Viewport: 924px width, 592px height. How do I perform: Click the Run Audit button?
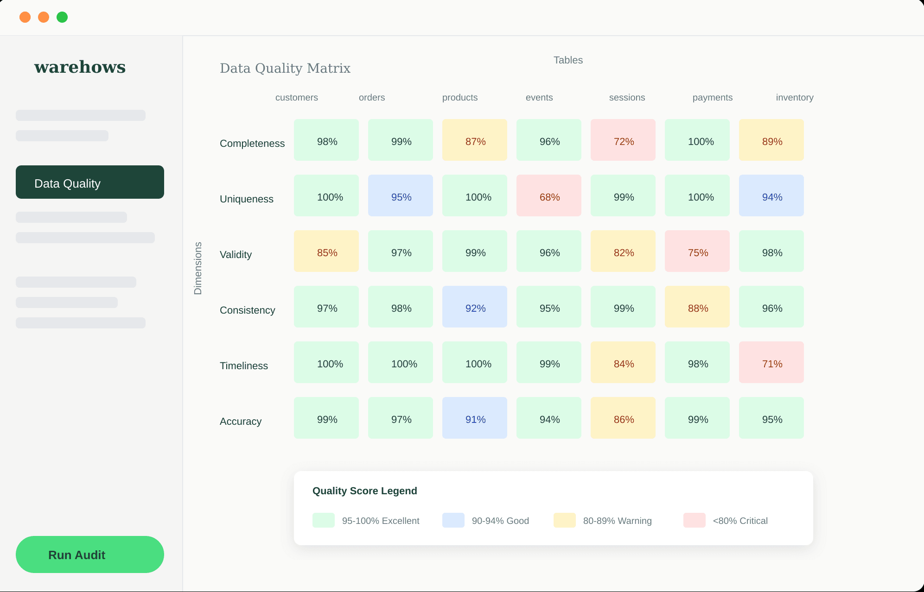[x=89, y=554]
